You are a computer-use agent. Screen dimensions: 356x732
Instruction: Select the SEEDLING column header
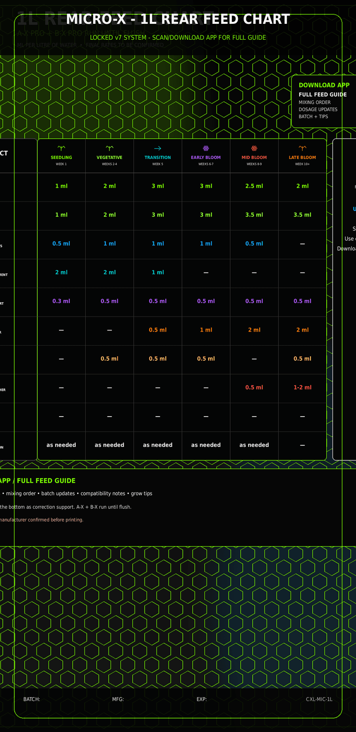click(x=61, y=158)
